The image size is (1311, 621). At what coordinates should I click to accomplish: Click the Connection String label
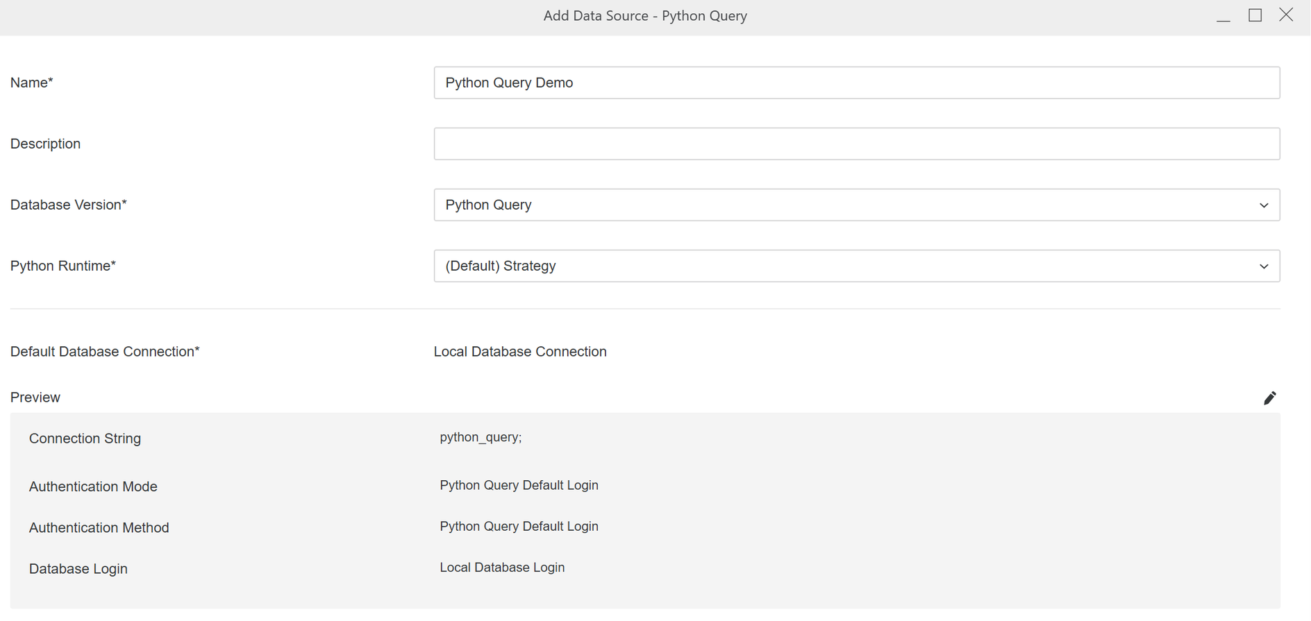(x=85, y=439)
